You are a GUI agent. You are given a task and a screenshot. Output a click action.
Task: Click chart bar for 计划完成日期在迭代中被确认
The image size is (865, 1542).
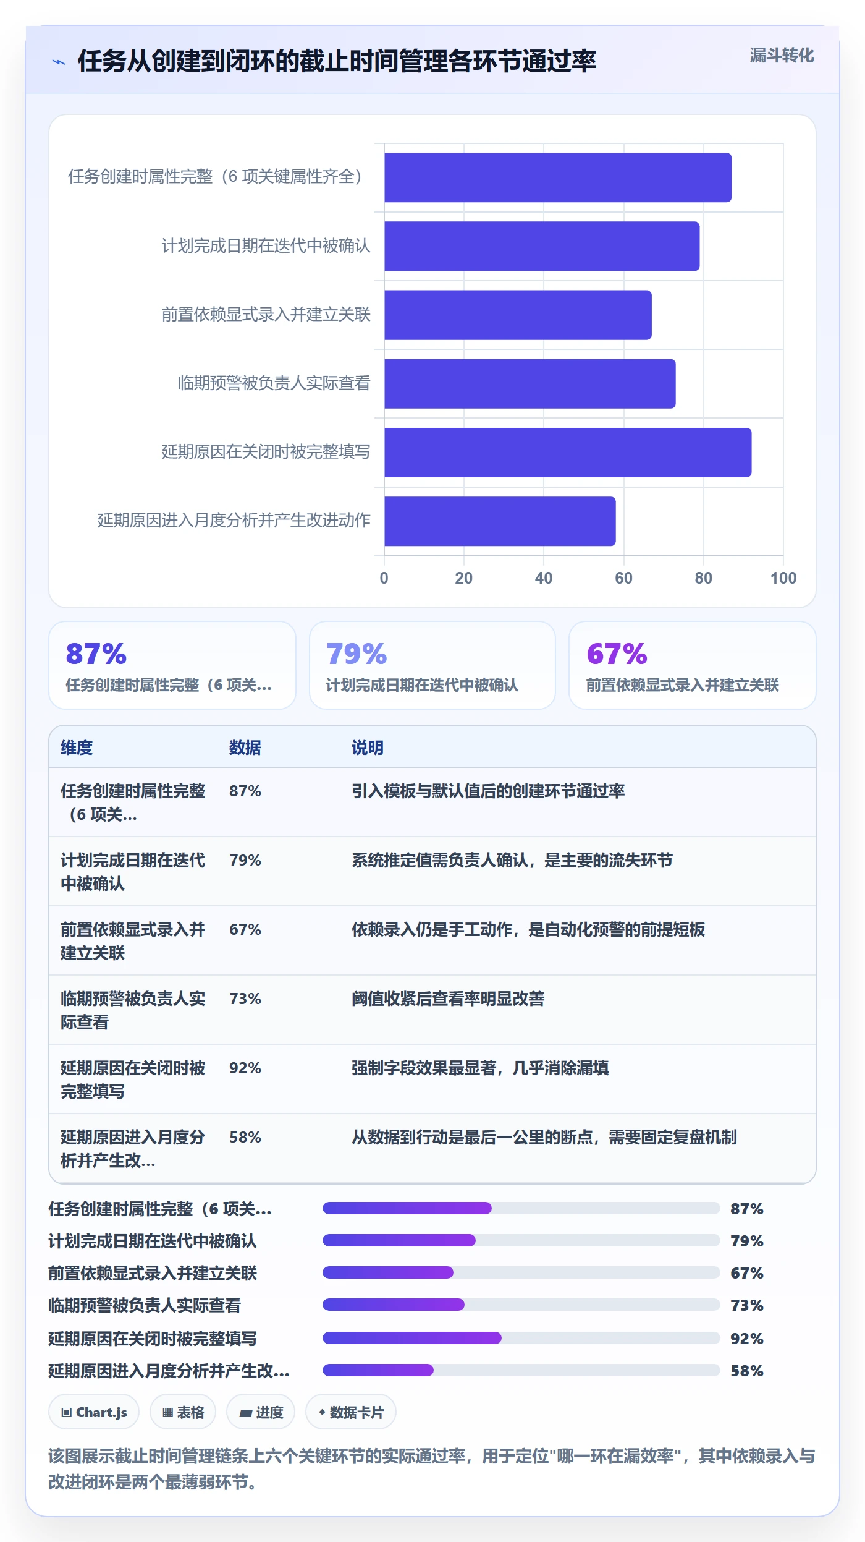(x=542, y=246)
